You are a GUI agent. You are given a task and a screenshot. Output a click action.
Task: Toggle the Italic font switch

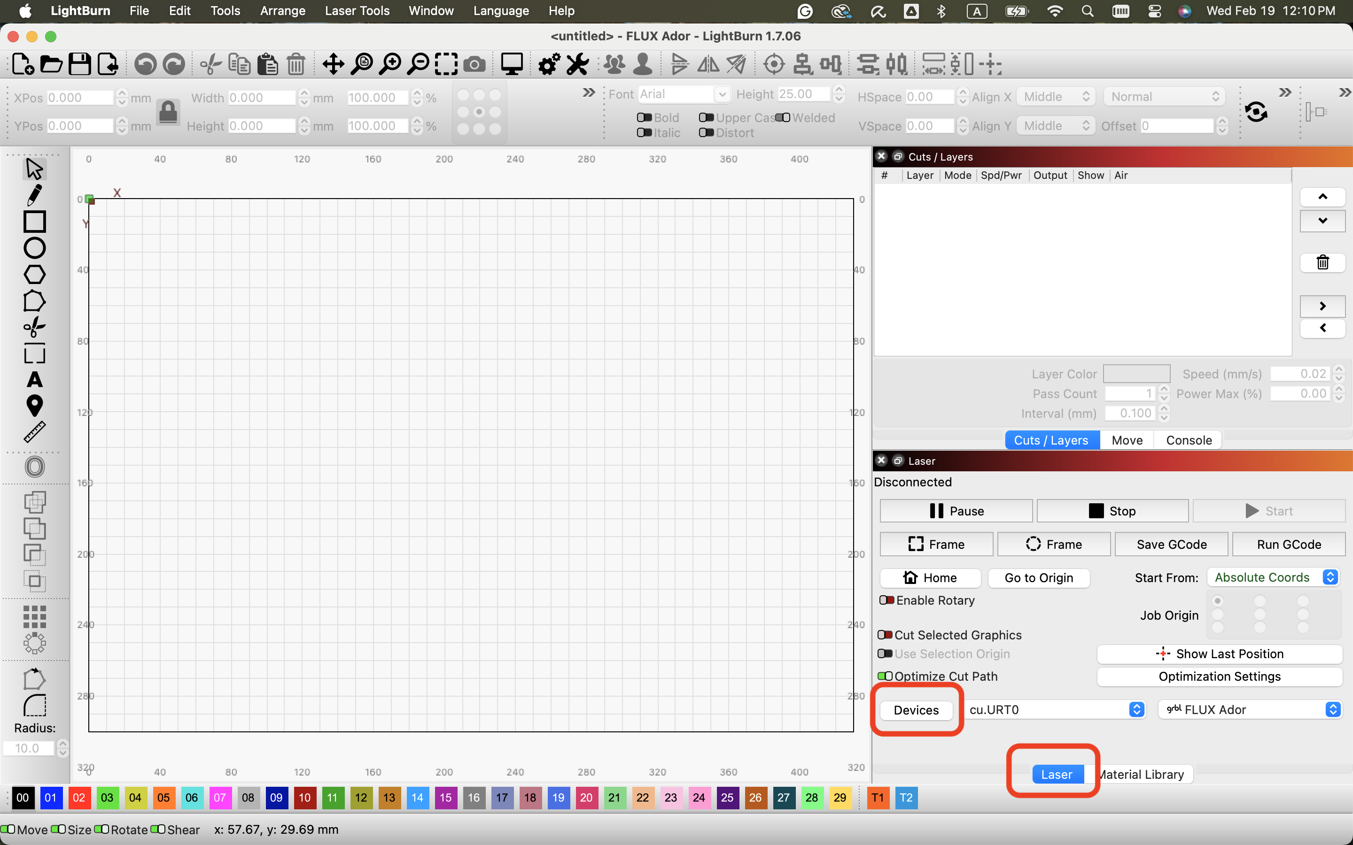click(644, 132)
